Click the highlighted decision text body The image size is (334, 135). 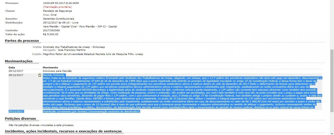point(182,93)
